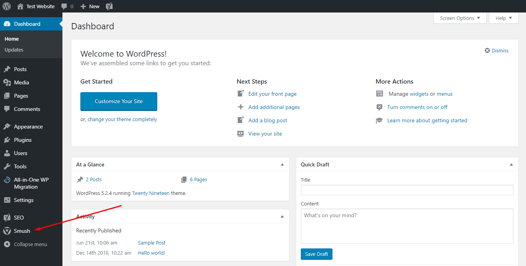Click the icon beside Turn comments on or off
This screenshot has width=526, height=266.
[x=379, y=107]
